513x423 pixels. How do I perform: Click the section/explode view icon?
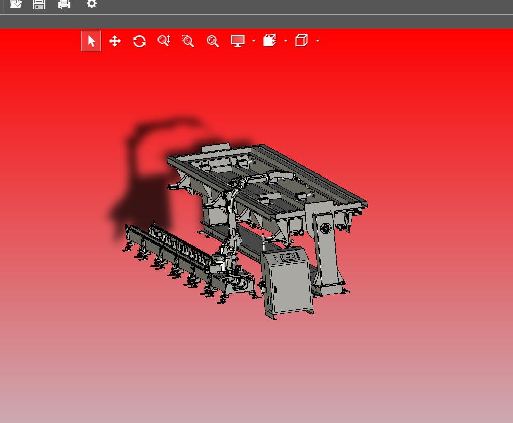click(269, 40)
